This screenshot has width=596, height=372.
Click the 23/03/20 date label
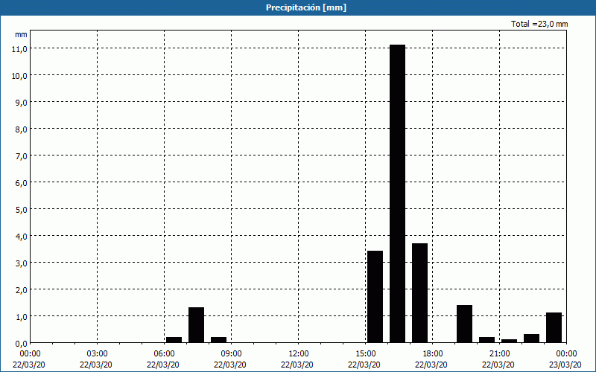point(565,365)
